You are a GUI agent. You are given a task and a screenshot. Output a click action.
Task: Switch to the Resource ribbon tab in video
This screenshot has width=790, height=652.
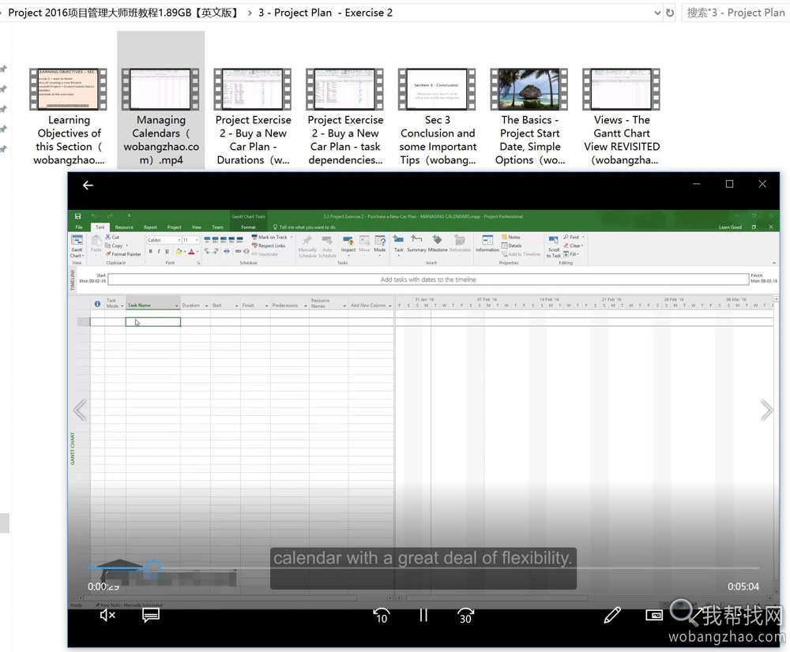tap(124, 227)
